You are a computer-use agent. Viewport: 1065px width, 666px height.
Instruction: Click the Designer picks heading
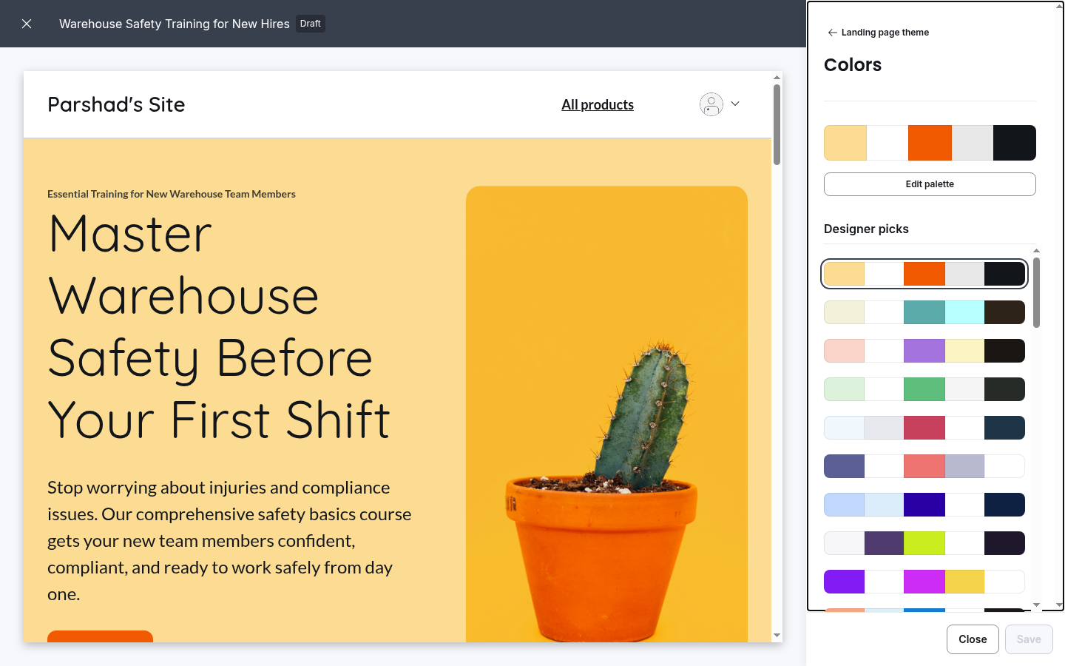click(x=866, y=229)
